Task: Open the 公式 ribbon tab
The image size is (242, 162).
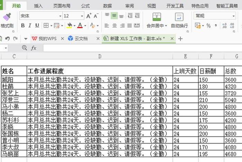Action: [85, 6]
